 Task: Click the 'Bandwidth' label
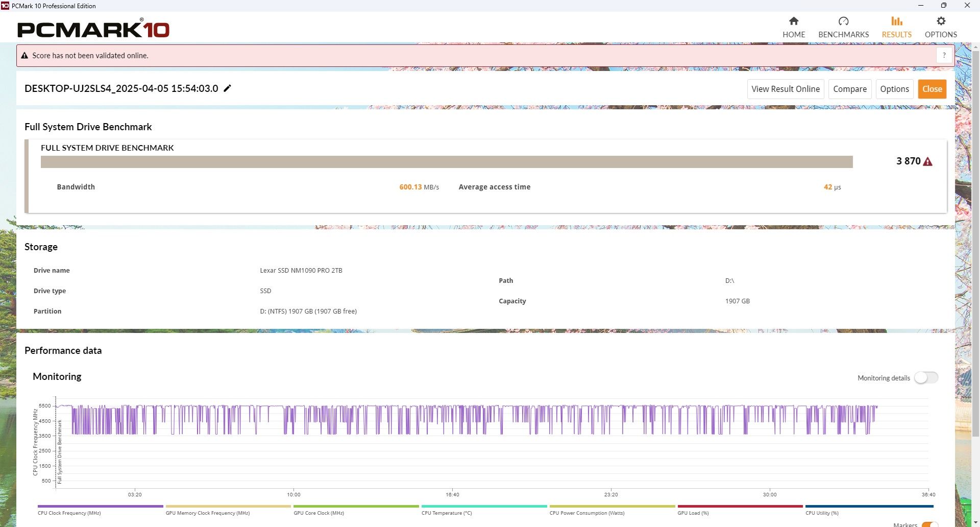pyautogui.click(x=76, y=187)
